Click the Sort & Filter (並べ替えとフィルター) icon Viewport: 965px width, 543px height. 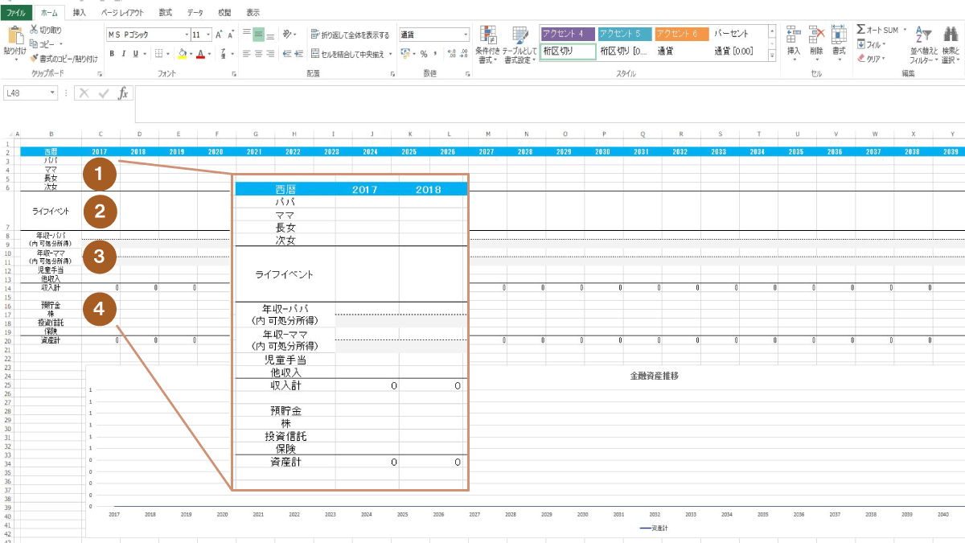coord(923,36)
